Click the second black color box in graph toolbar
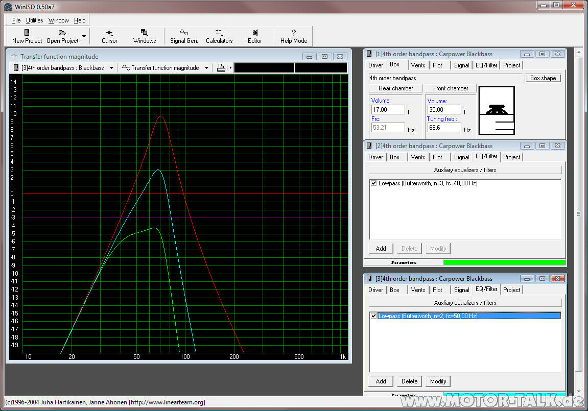This screenshot has height=411, width=588. tap(321, 68)
